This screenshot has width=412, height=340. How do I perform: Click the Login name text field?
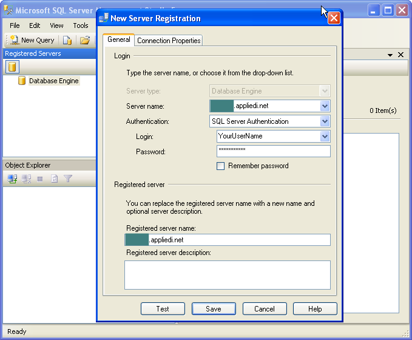point(269,136)
